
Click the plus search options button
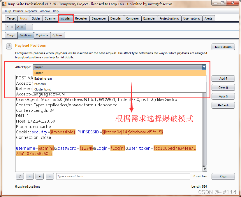(x=40, y=176)
